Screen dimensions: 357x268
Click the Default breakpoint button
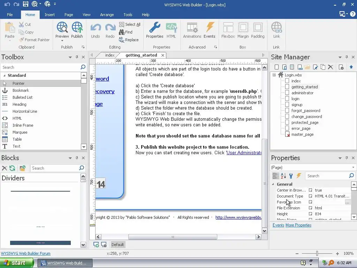(x=117, y=245)
